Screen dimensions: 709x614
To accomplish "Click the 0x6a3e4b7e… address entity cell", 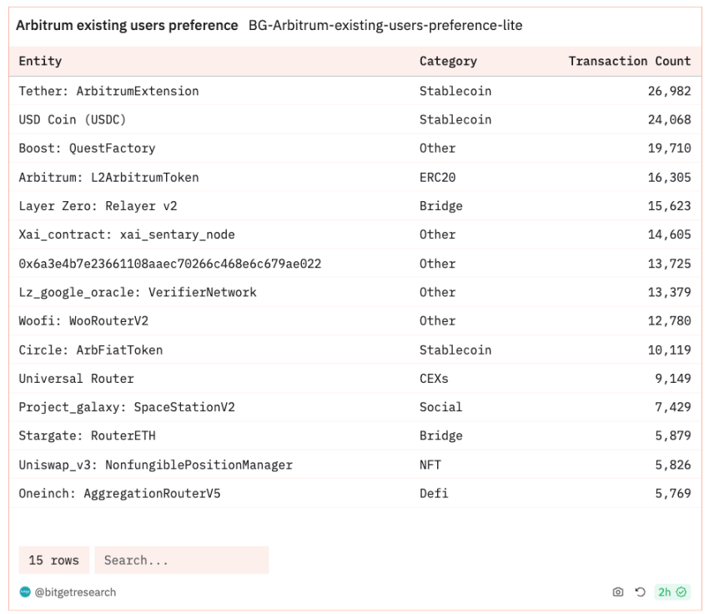I will point(170,264).
